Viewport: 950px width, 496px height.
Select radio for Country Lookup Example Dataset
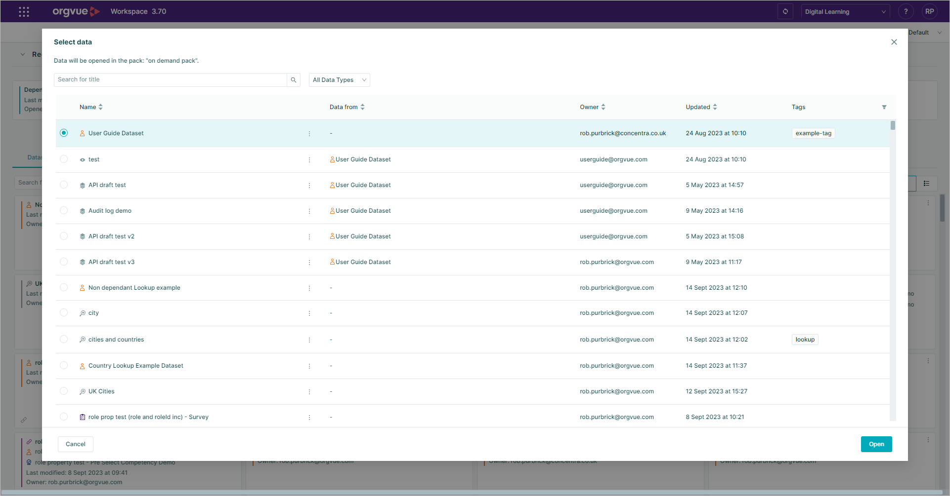[64, 365]
